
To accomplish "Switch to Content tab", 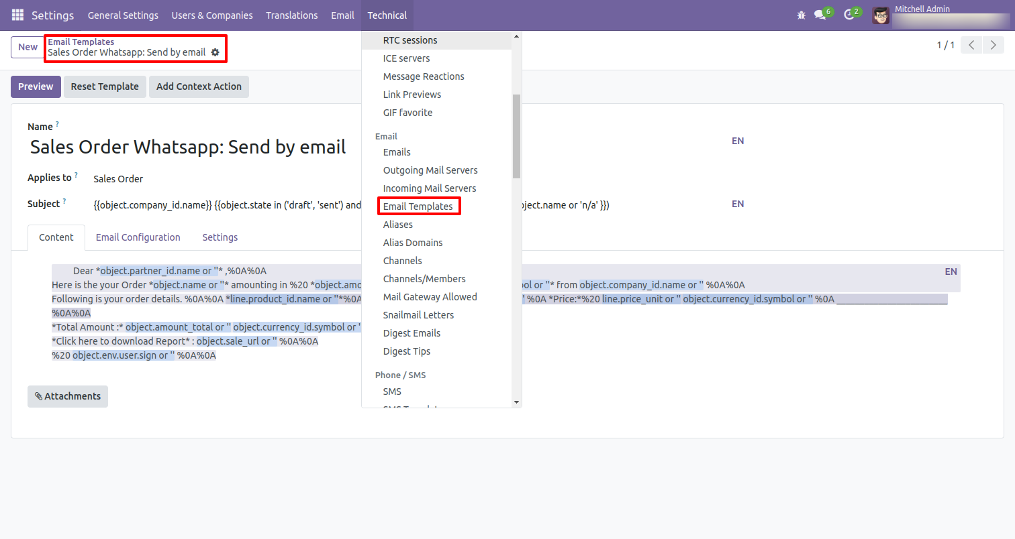I will pyautogui.click(x=56, y=237).
